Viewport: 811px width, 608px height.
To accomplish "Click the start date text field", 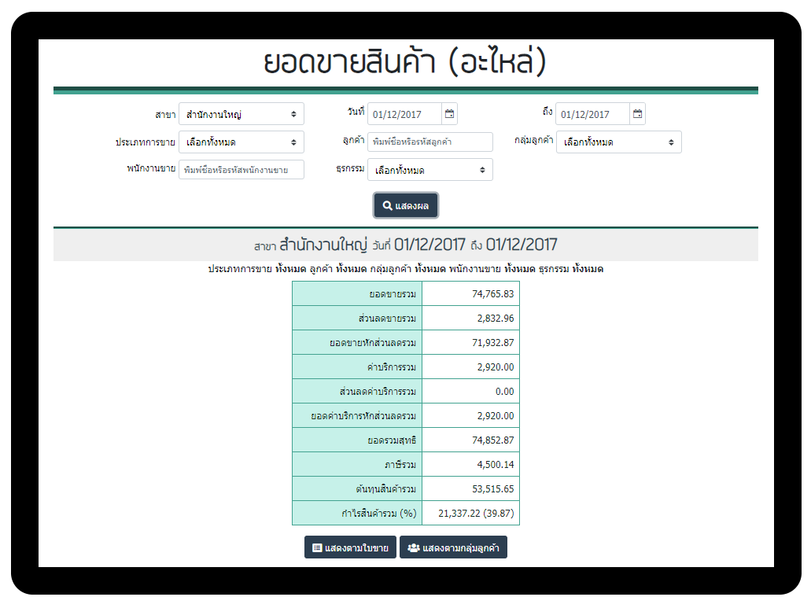I will tap(404, 114).
